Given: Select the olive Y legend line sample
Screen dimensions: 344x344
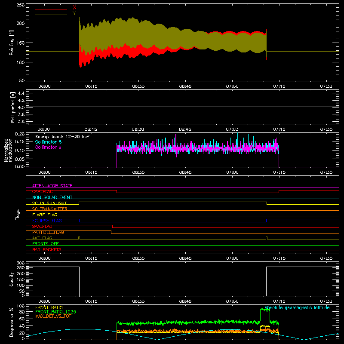Looking at the screenshot, I should pos(51,15).
